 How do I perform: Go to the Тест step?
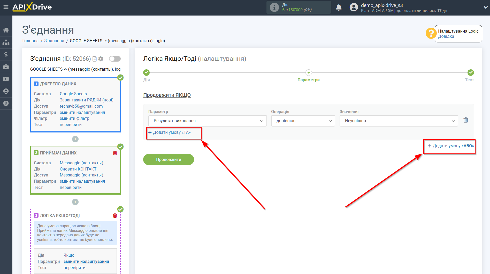tap(470, 73)
